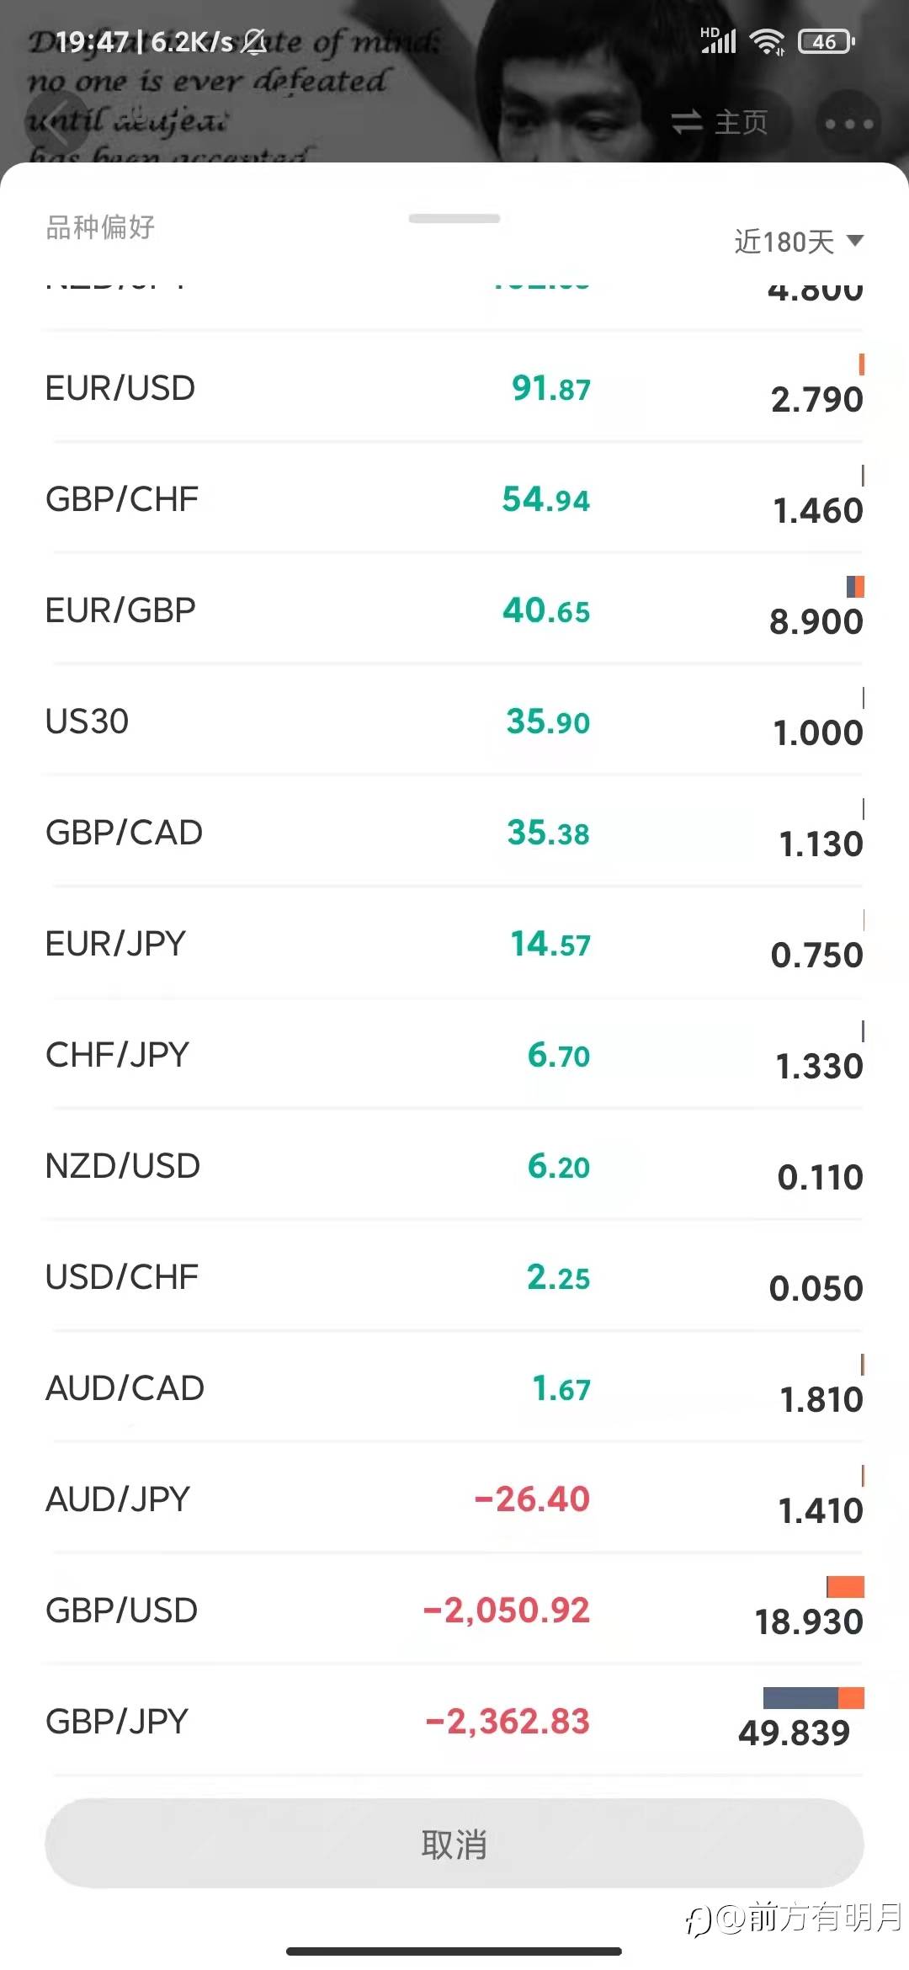Tap the 品种偏好 header label
The image size is (909, 1970).
click(x=100, y=227)
